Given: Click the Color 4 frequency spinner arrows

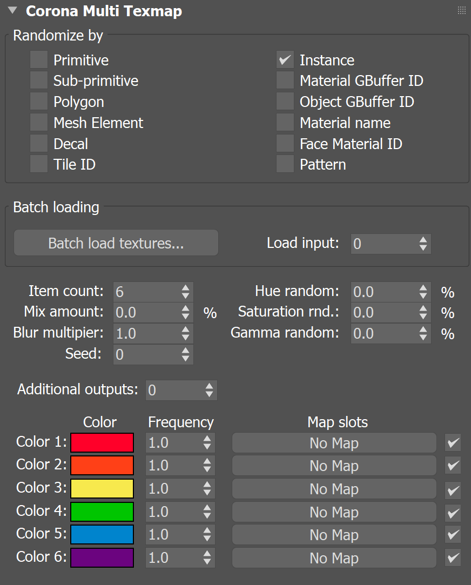Looking at the screenshot, I should tap(207, 512).
